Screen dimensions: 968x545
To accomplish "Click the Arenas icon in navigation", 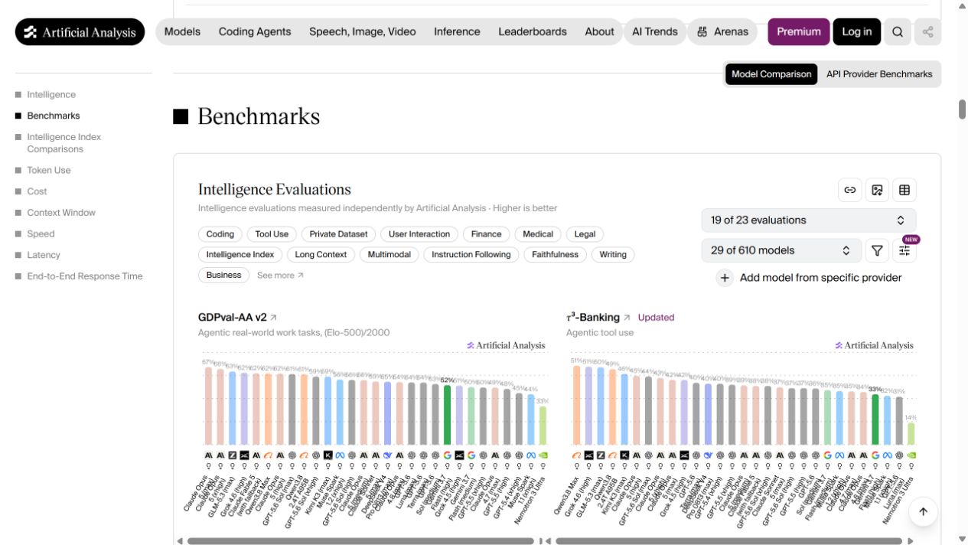I will coord(702,32).
